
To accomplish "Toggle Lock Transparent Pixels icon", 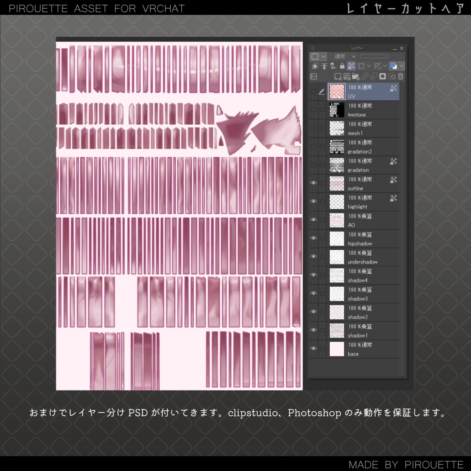I will pyautogui.click(x=351, y=66).
